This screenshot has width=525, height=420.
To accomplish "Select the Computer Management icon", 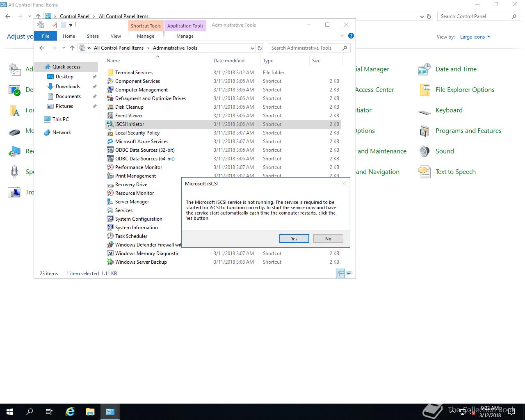I will tap(110, 90).
